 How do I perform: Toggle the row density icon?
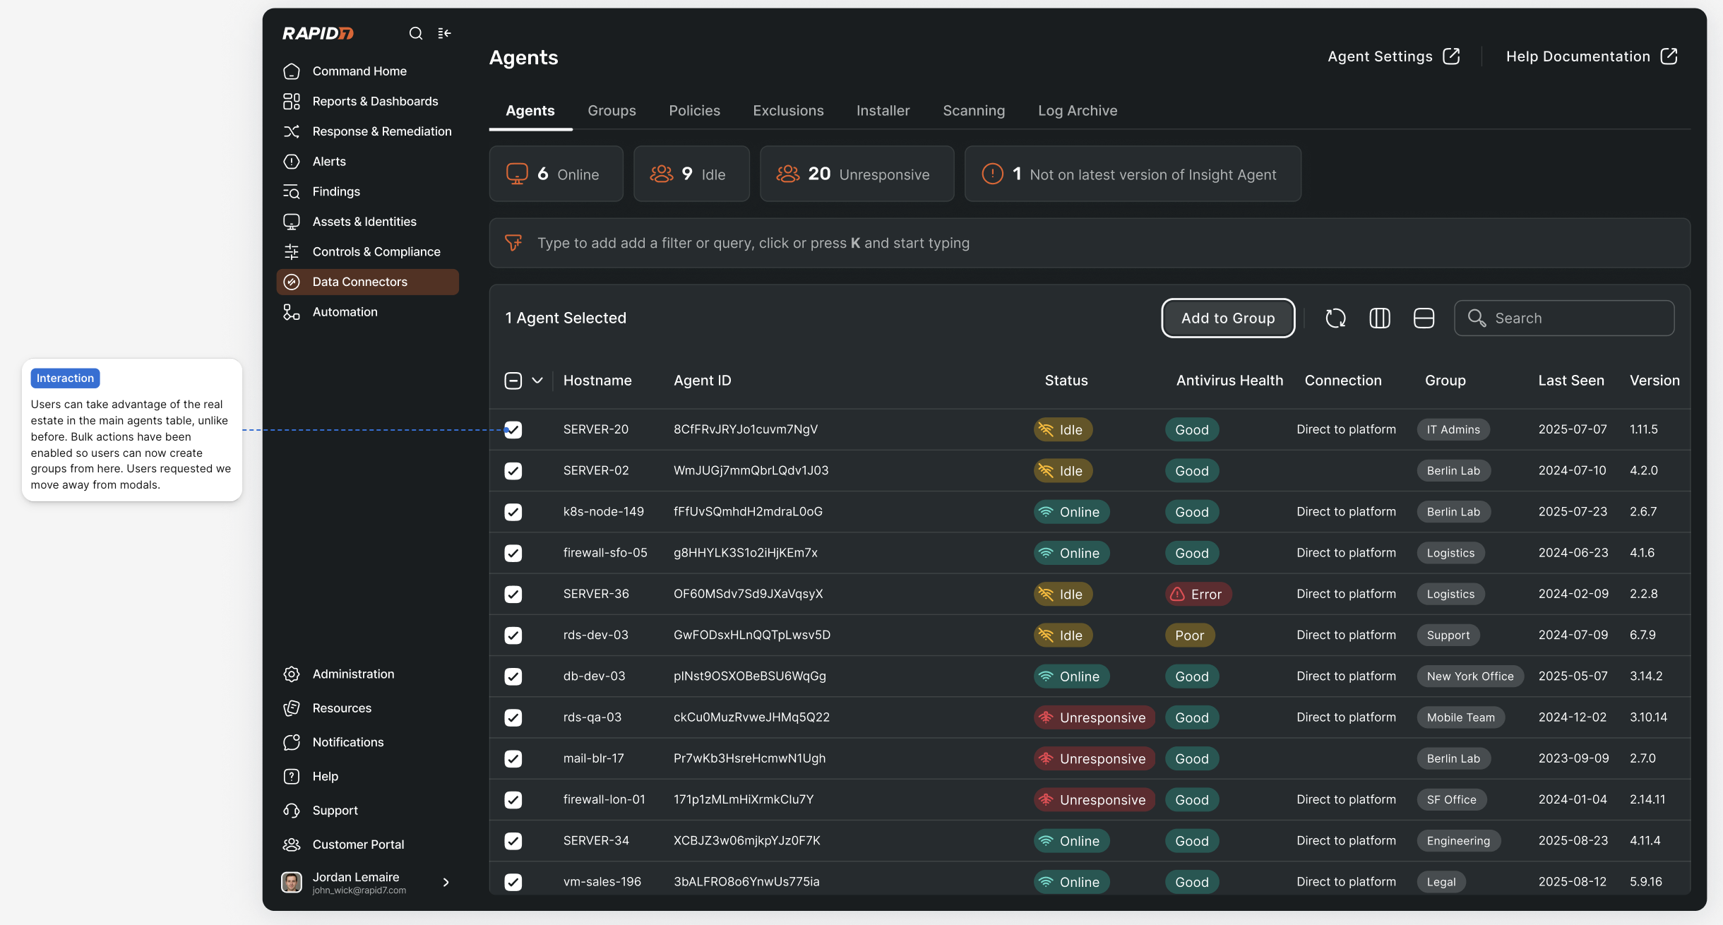coord(1424,318)
